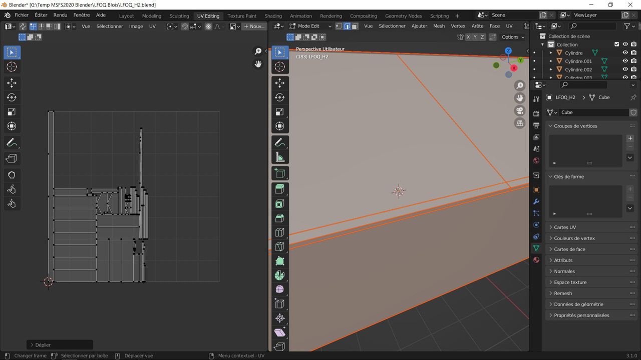This screenshot has height=360, width=641.
Task: Open the outliner filter dropdown
Action: point(629,26)
